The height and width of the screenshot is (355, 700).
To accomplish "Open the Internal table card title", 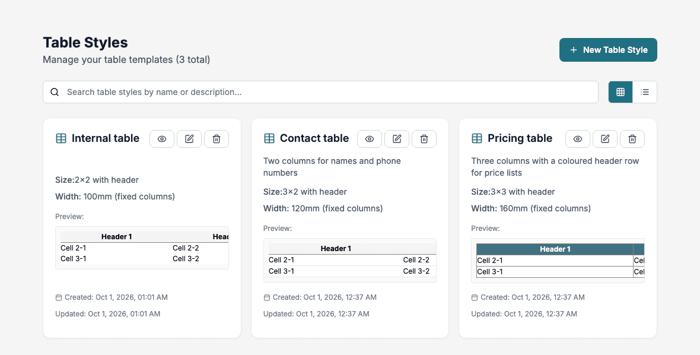I will [106, 138].
